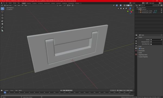Open the Tool properties tab icon

coord(136,38)
